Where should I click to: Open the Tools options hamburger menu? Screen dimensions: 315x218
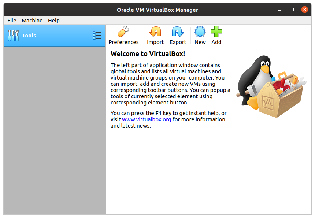(97, 35)
